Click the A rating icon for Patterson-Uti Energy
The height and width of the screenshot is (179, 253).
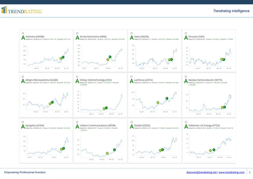[x=186, y=127]
